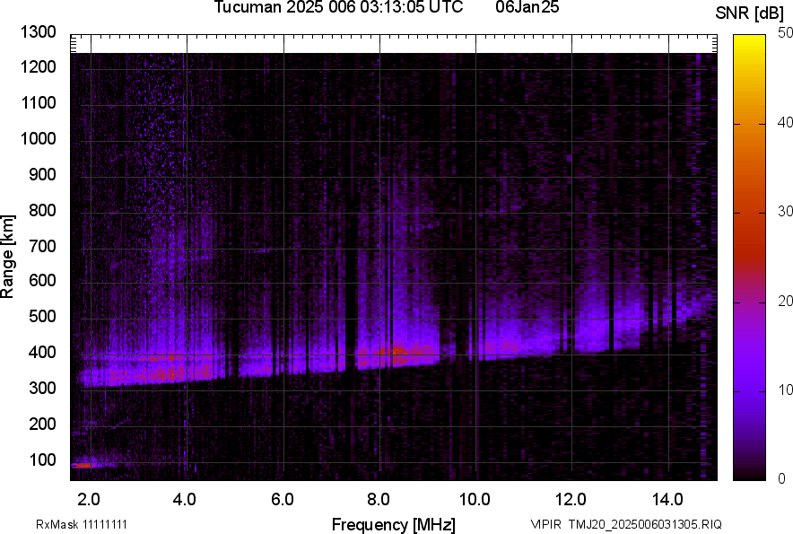Click the red echo near 2 MHz, 90 km
793x534 pixels.
83,465
